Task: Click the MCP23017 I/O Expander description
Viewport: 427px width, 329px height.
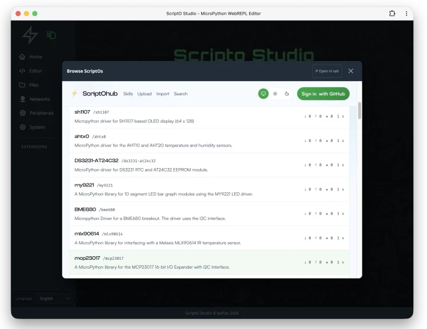Action: (152, 267)
